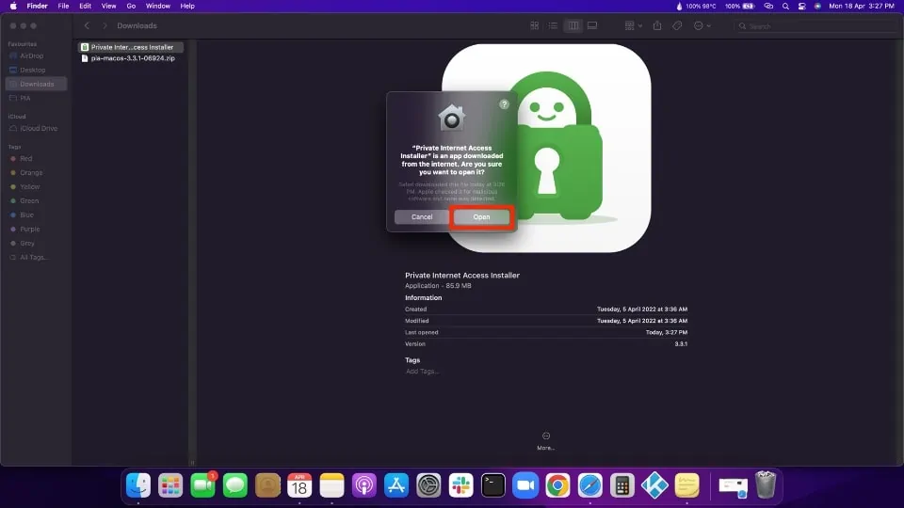
Task: Open the View menu
Action: (x=108, y=6)
